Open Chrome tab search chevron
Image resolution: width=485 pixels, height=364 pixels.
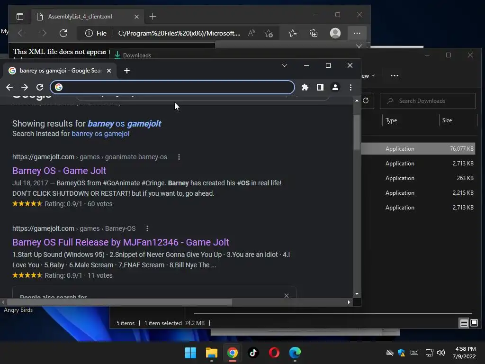[285, 65]
